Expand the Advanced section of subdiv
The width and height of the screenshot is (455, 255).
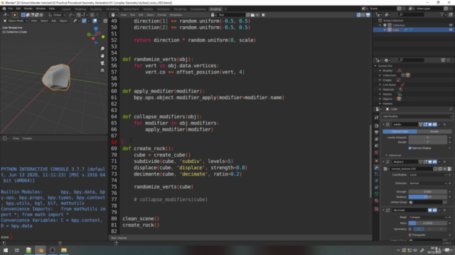[393, 155]
